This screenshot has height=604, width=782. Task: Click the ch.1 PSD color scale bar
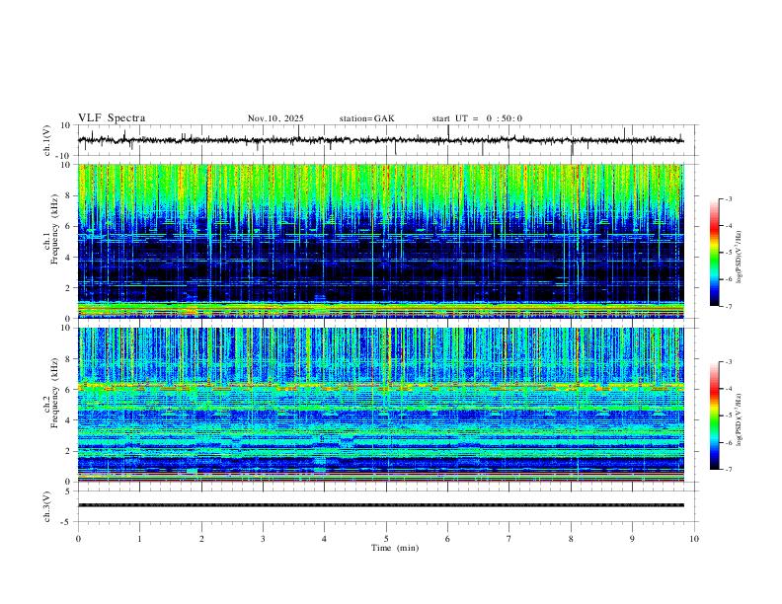(714, 253)
